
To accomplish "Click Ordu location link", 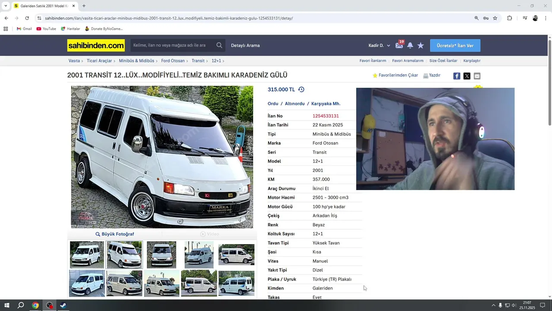I will point(273,104).
